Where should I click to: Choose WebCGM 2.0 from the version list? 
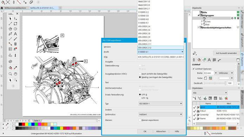pyautogui.click(x=160, y=5)
